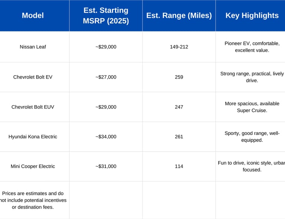The image size is (285, 219).
Task: Click the ~$31,000 price cell
Action: tap(106, 166)
